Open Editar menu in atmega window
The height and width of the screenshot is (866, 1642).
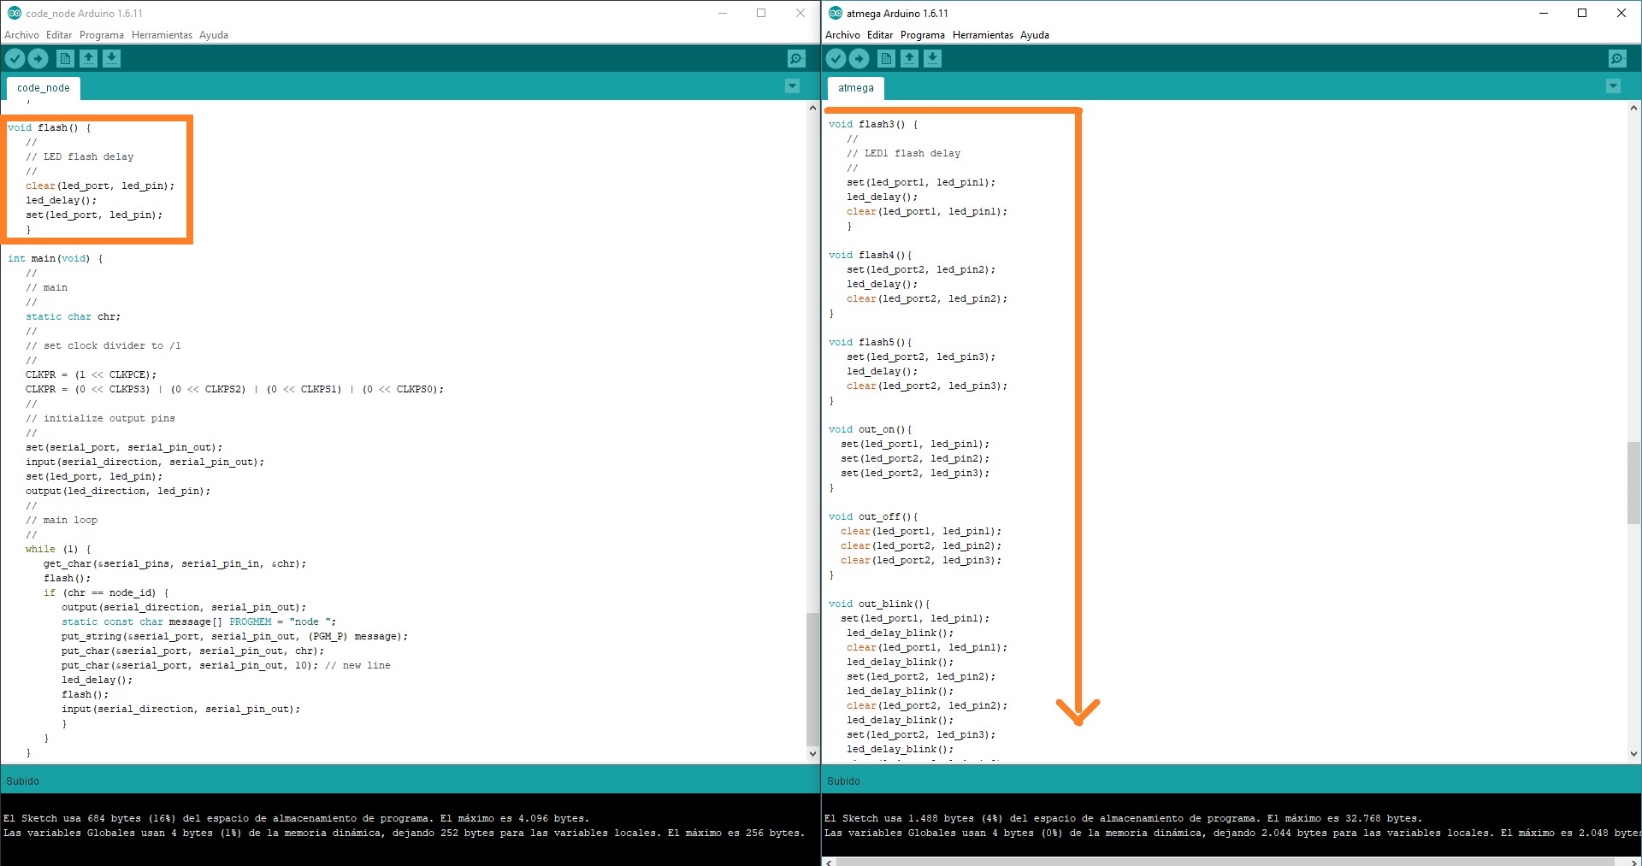(x=880, y=35)
